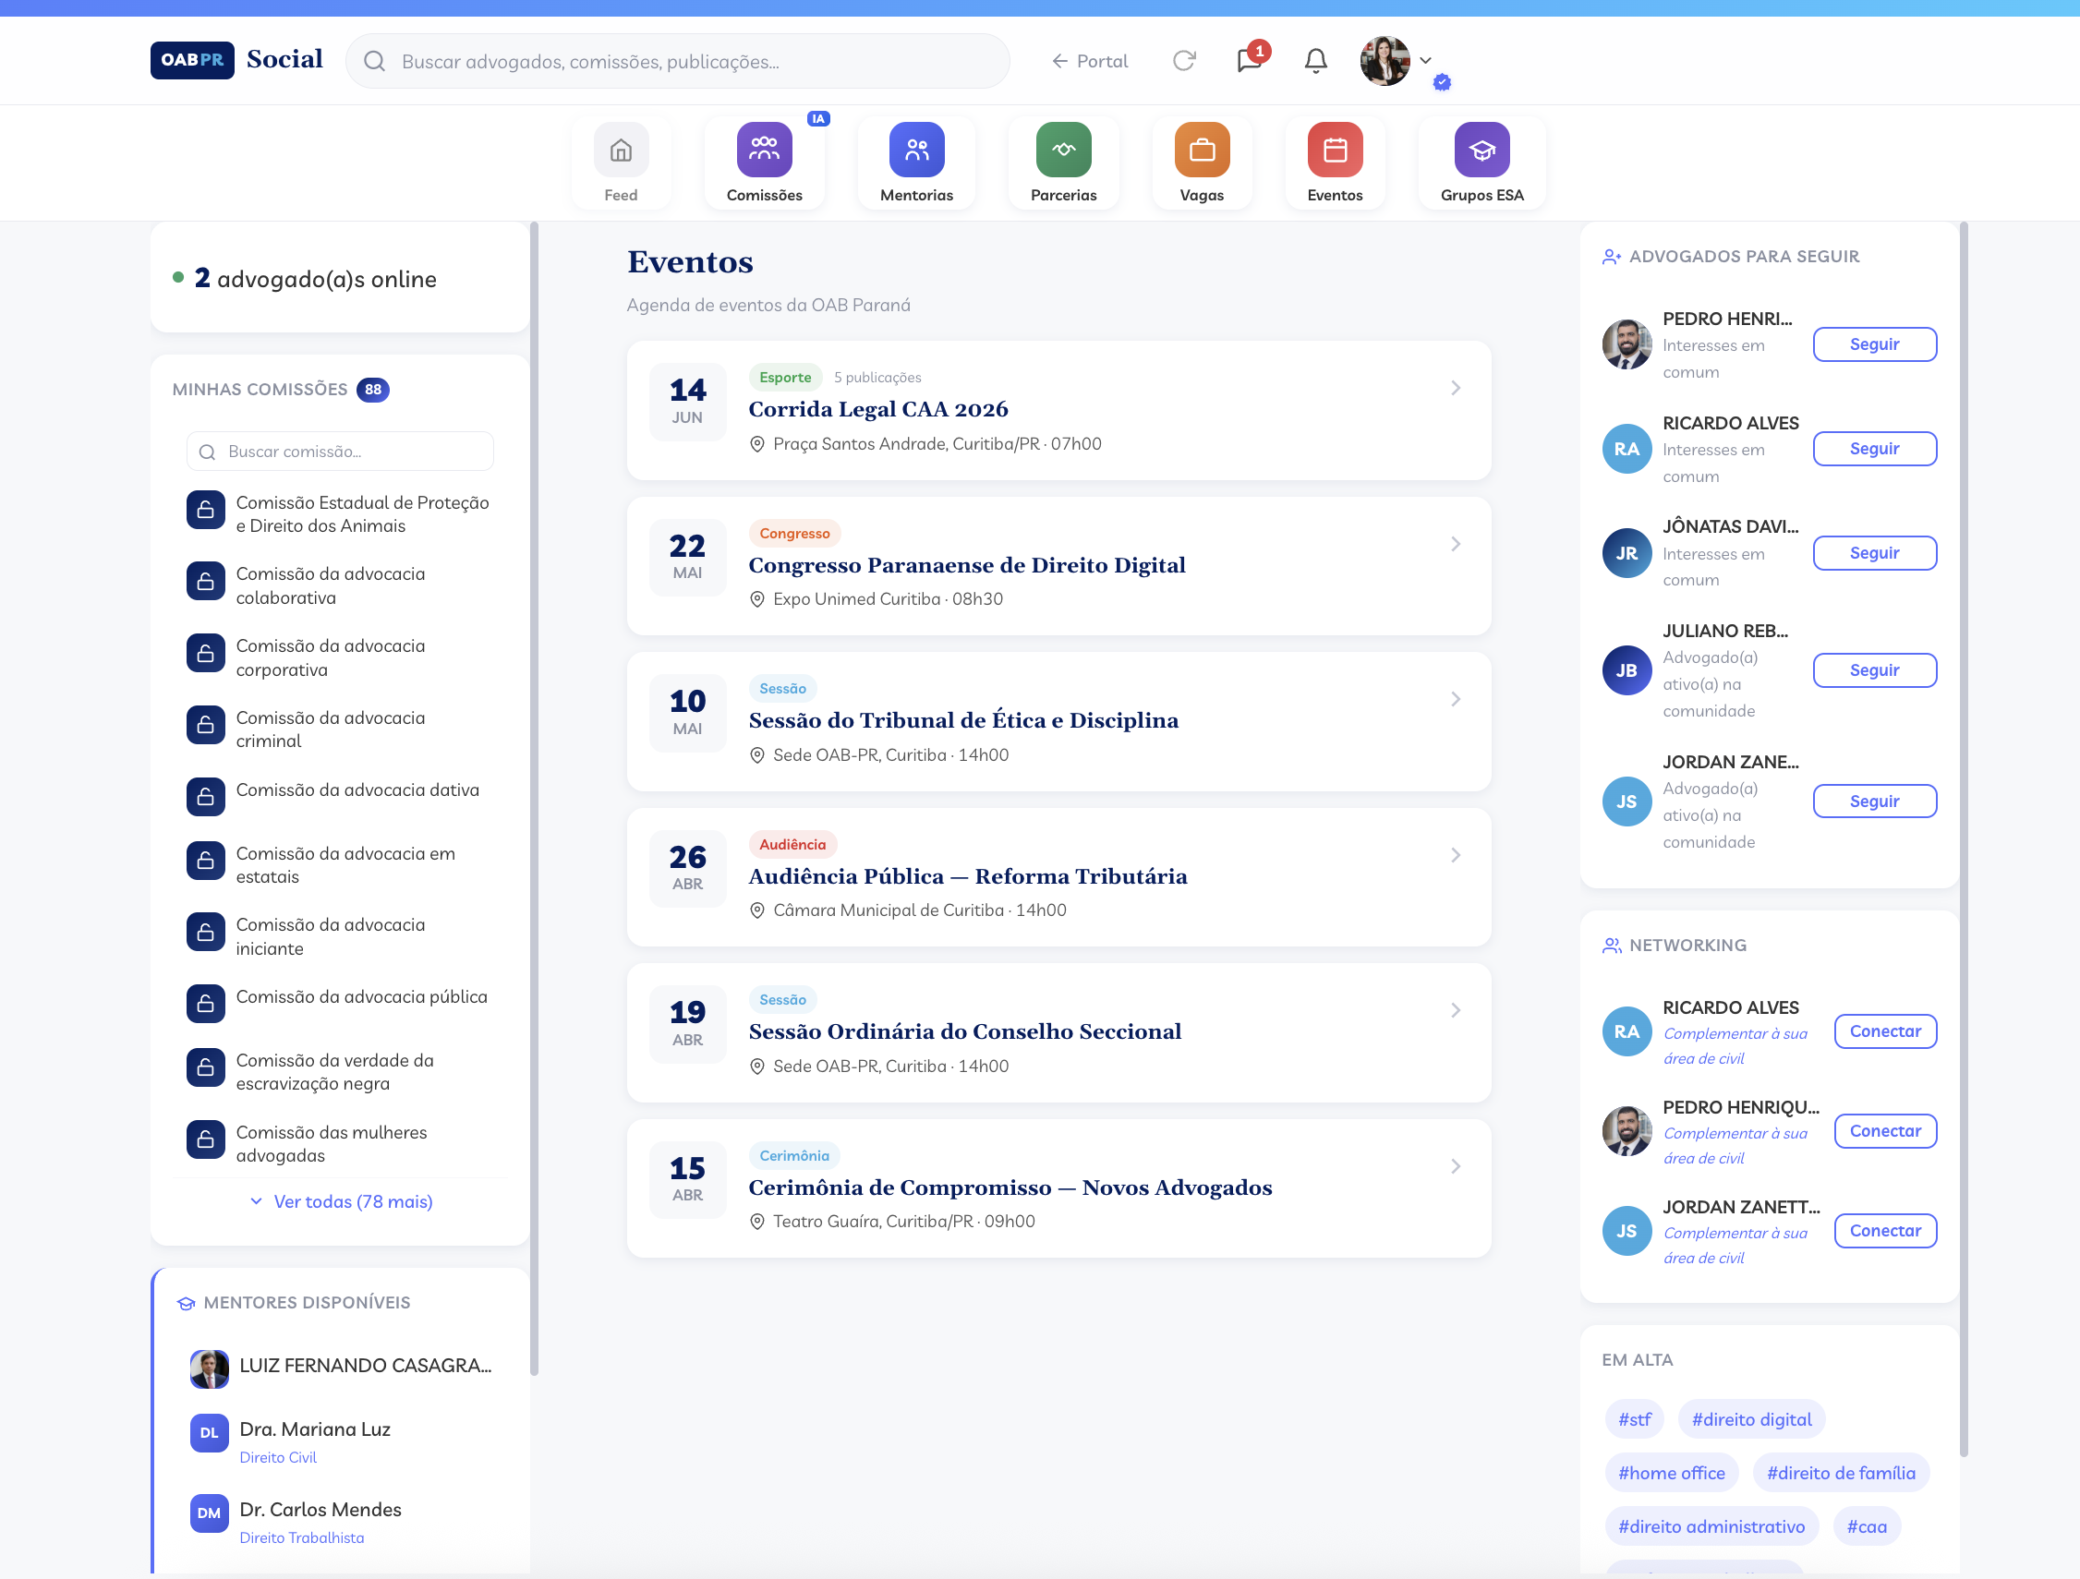The width and height of the screenshot is (2080, 1579).
Task: Go back using the Portal link
Action: click(1089, 61)
